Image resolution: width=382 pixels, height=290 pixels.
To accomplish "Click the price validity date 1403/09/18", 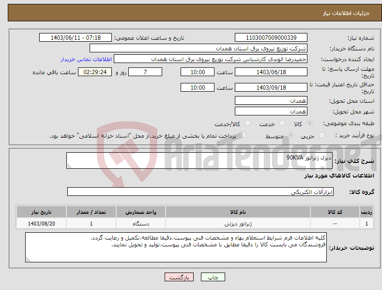I will click(x=271, y=87).
